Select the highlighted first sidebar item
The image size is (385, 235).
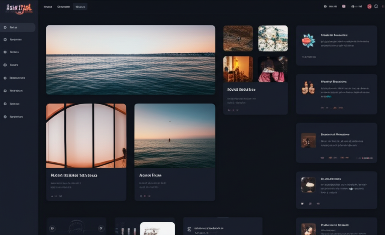(x=18, y=27)
